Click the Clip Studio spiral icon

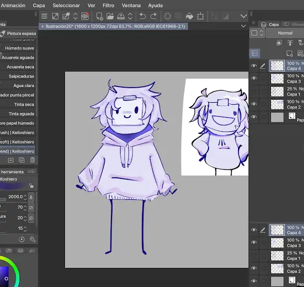85,16
